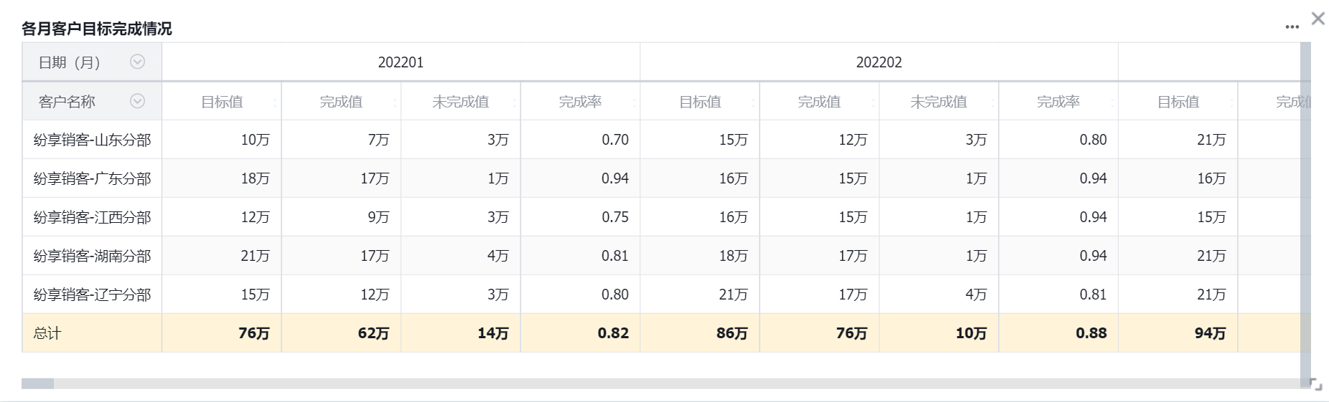Open the 202201 完成值 column dots menu
This screenshot has height=402, width=1329.
[x=395, y=102]
